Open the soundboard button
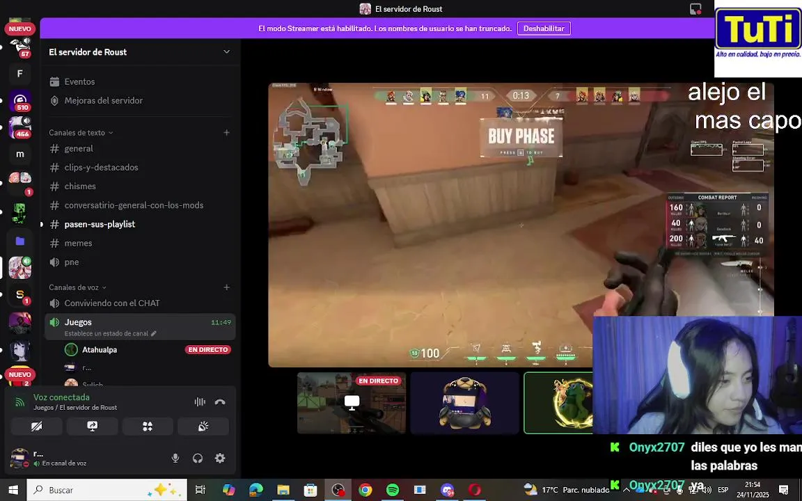The height and width of the screenshot is (501, 802). tap(203, 427)
